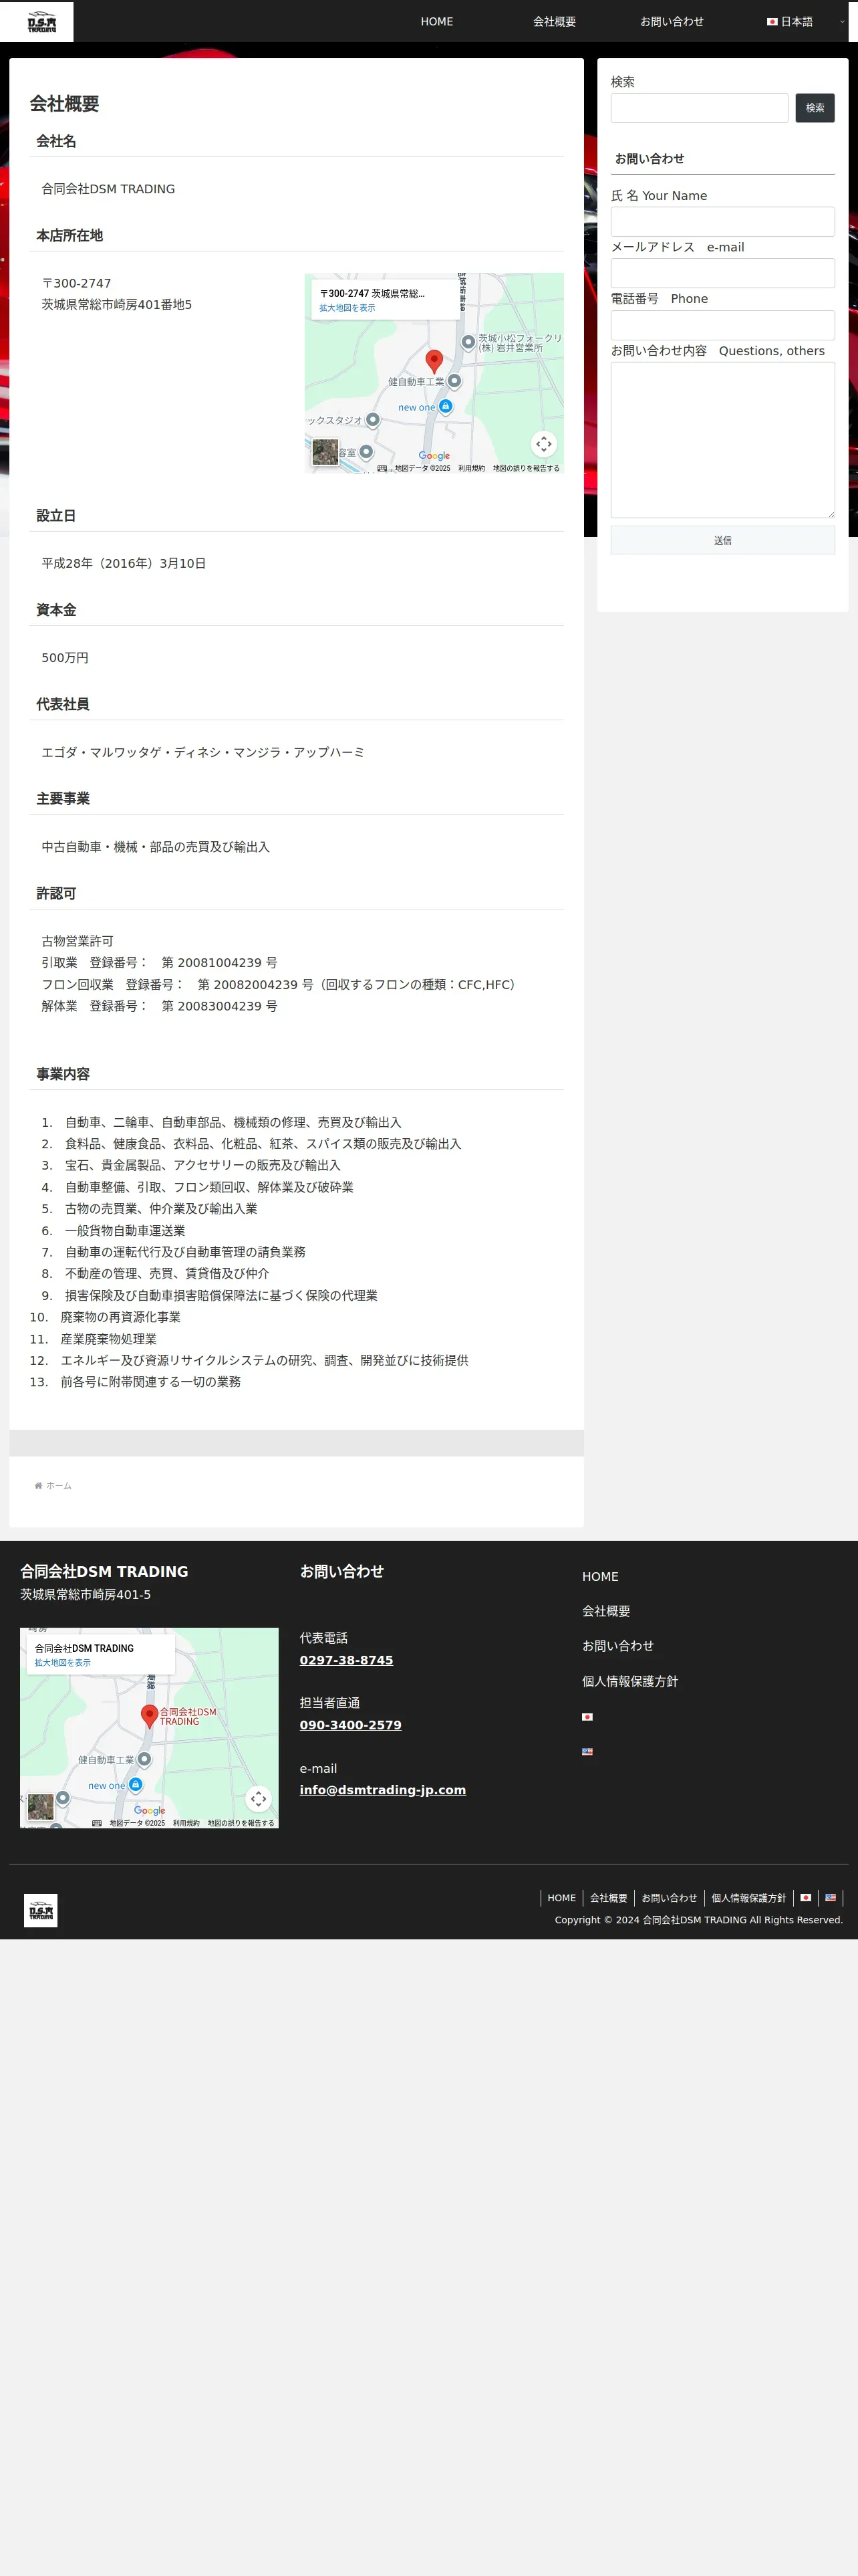Call the 担当者直通 number 090-3400-2579
Viewport: 858px width, 2576px height.
pyautogui.click(x=351, y=1725)
